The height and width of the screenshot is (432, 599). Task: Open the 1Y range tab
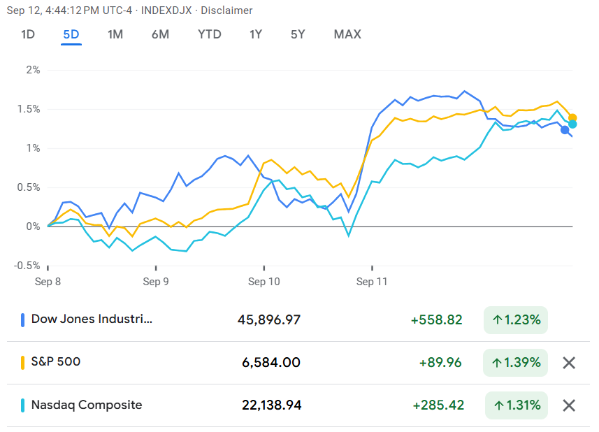(256, 34)
